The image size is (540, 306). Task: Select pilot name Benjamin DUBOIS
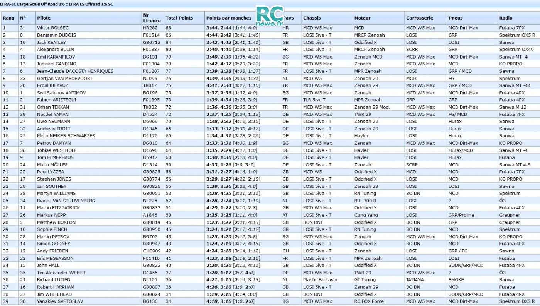point(56,35)
